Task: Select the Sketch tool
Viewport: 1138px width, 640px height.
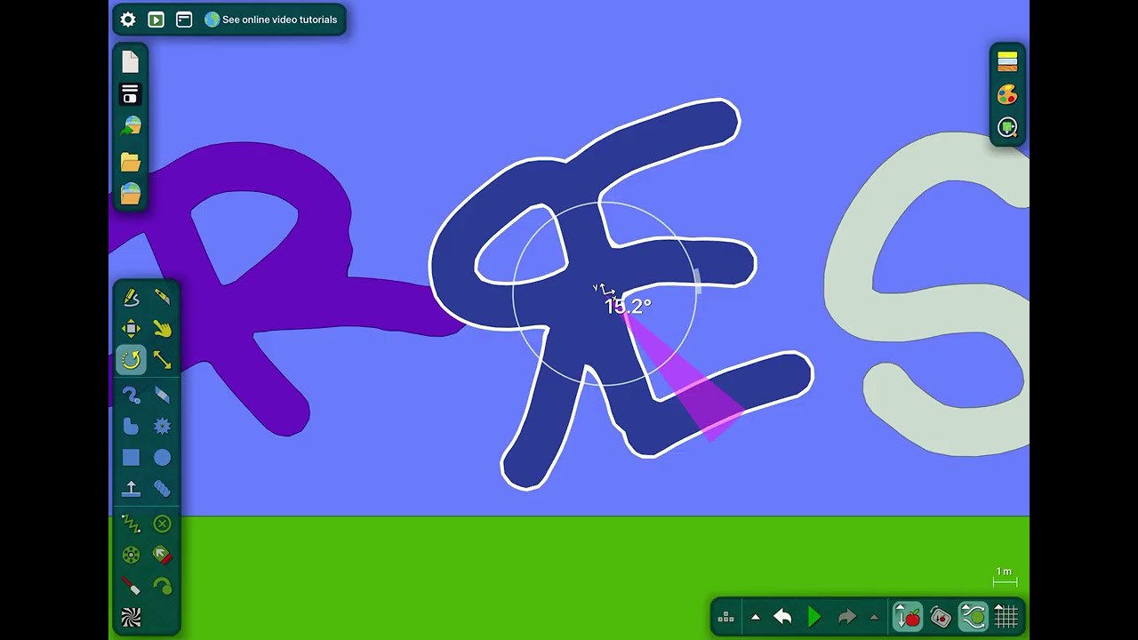Action: pos(131,297)
